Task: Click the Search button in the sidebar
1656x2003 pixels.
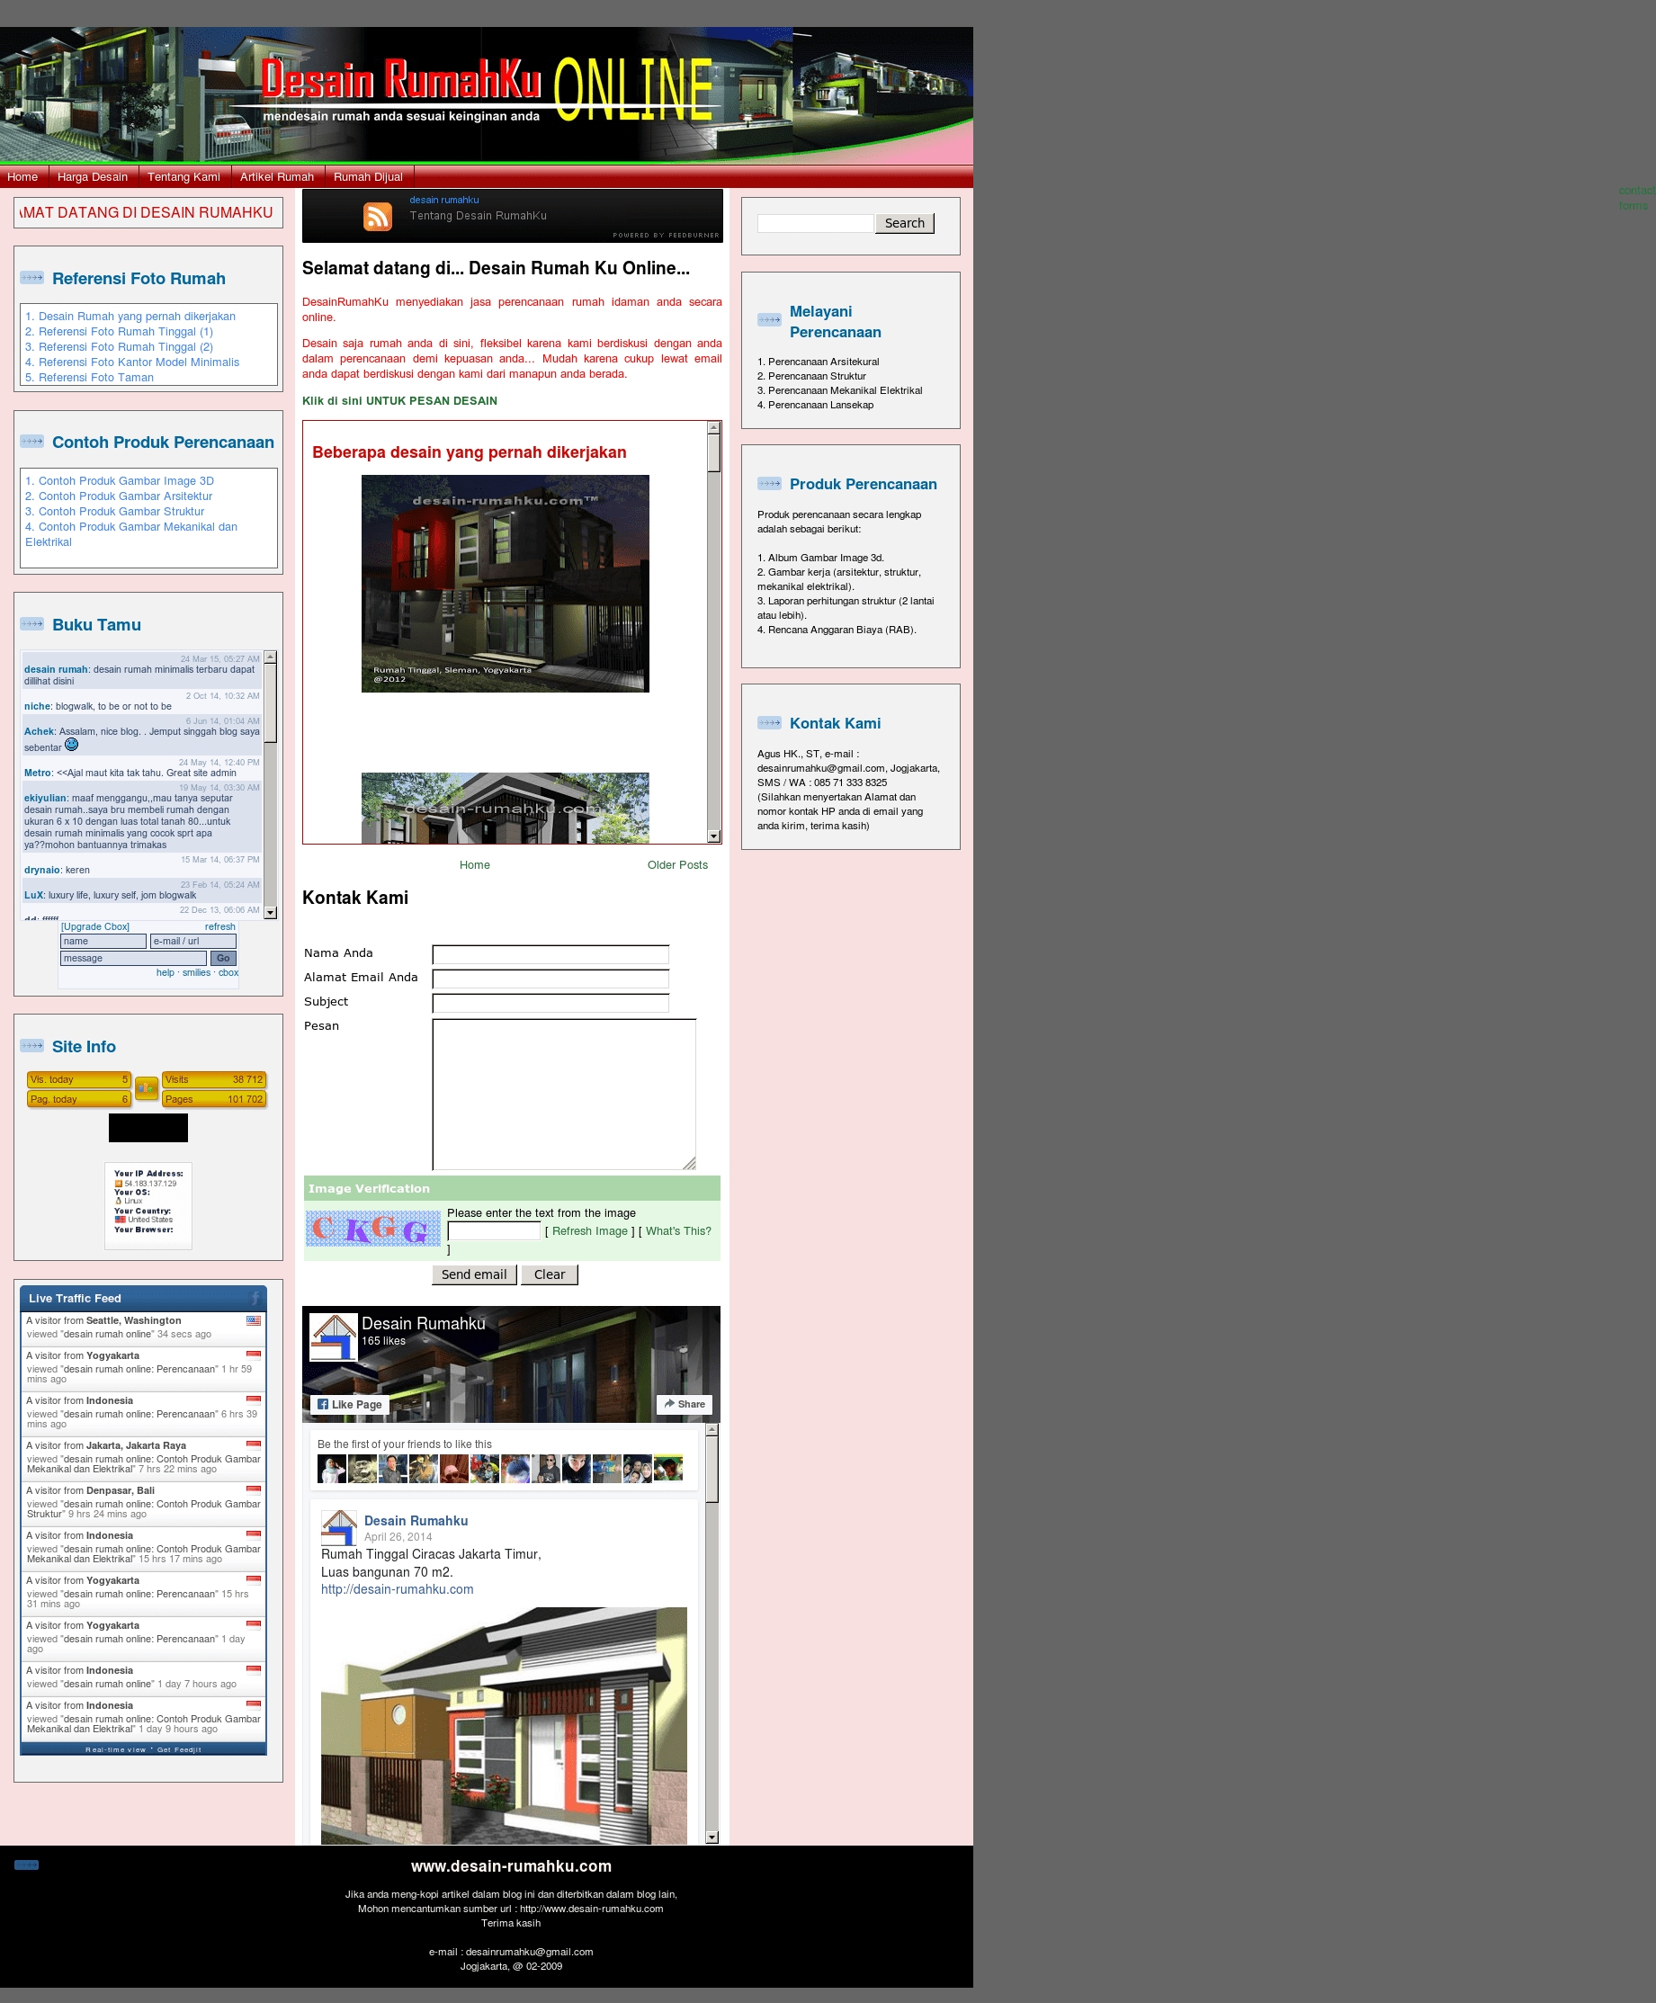Action: point(904,223)
